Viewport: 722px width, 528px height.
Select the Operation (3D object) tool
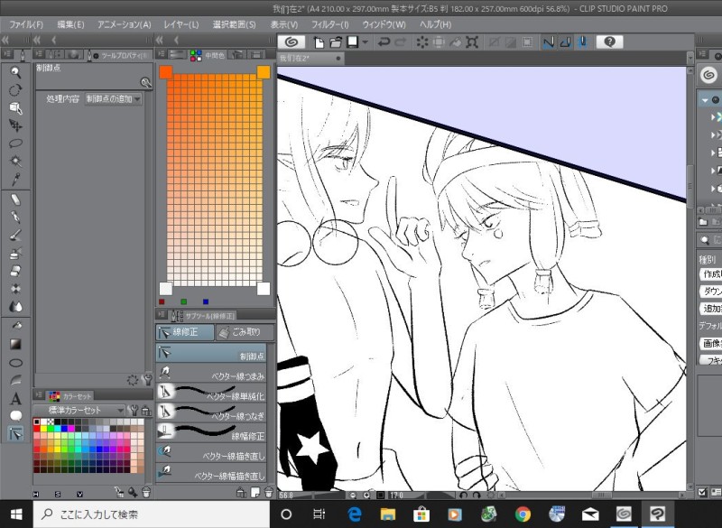(15, 107)
